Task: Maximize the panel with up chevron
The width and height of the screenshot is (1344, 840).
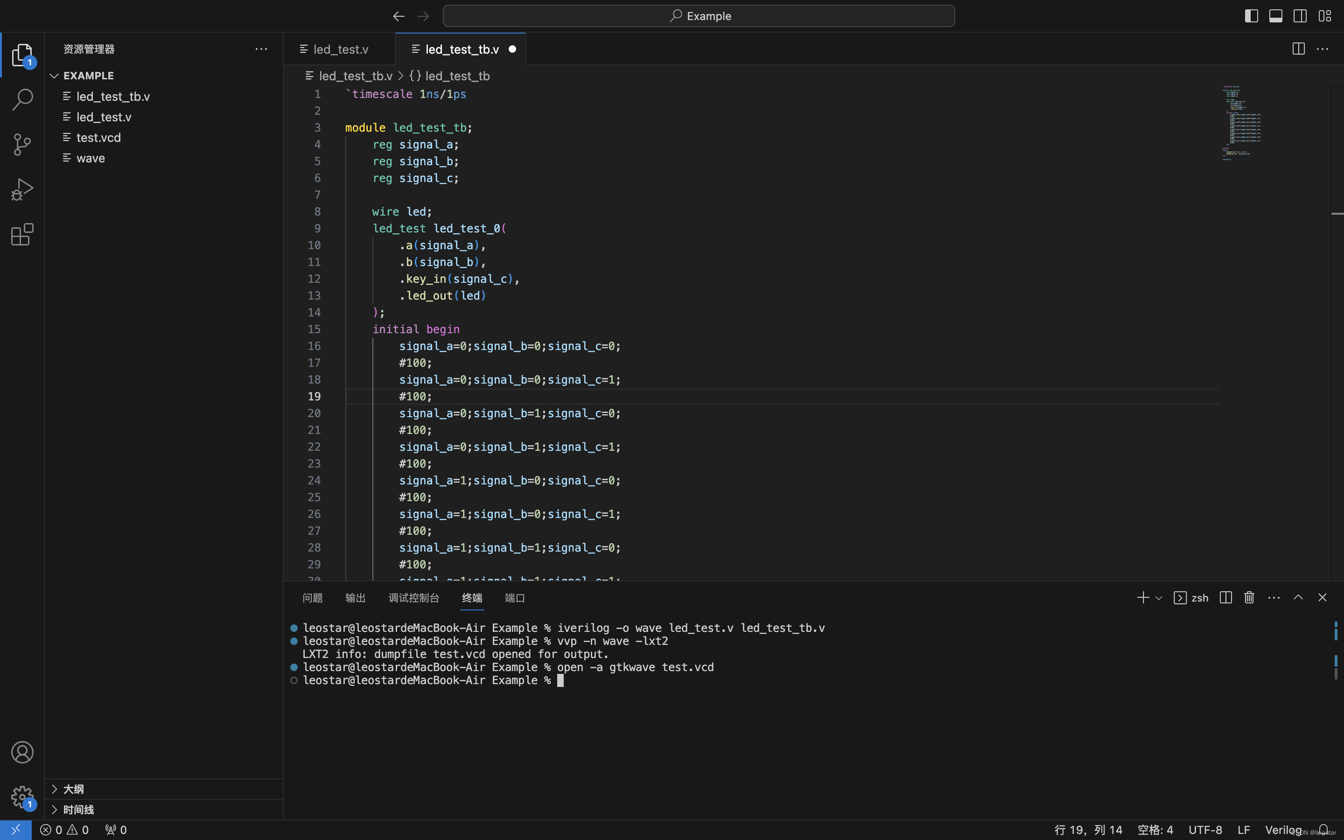Action: pos(1298,598)
